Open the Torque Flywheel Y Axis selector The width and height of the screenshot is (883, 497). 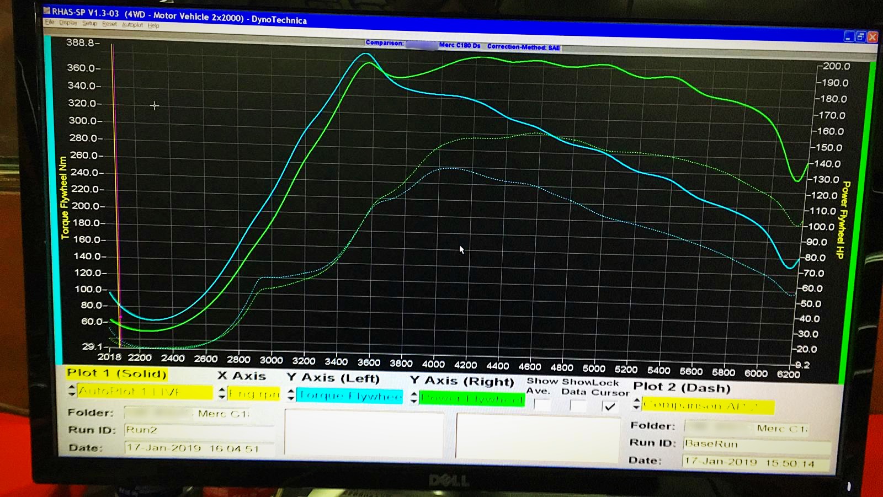[350, 396]
